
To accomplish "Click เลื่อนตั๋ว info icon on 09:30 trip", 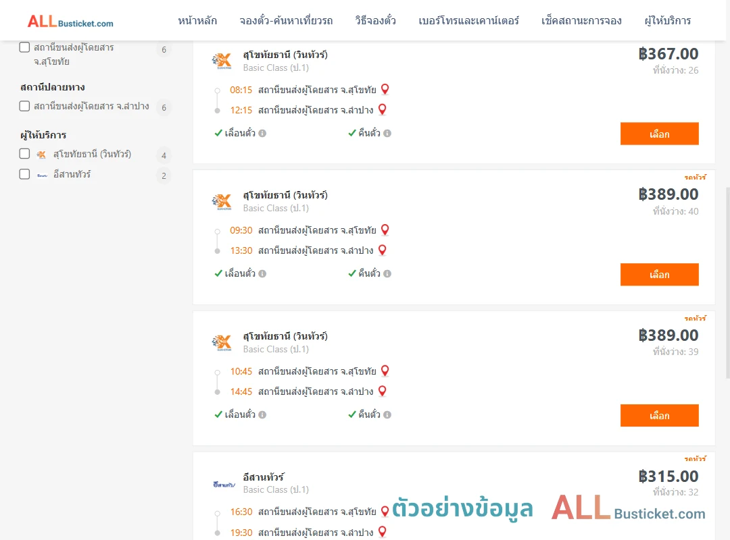I will tap(262, 274).
